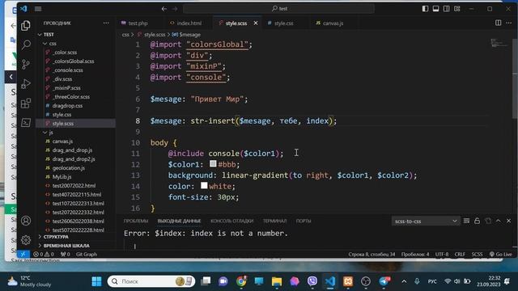Image resolution: width=518 pixels, height=291 pixels.
Task: Click the remote window indicator in status bar
Action: tap(23, 255)
